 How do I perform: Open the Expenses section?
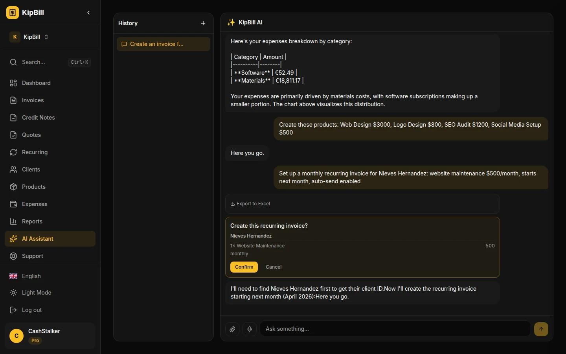pos(35,204)
